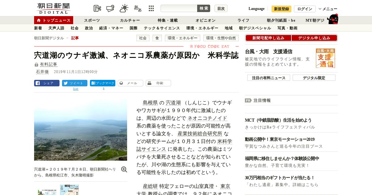Open the MCT（中鎖脂肪酸）生活を始めよう link
This screenshot has width=372, height=195.
[x=278, y=120]
